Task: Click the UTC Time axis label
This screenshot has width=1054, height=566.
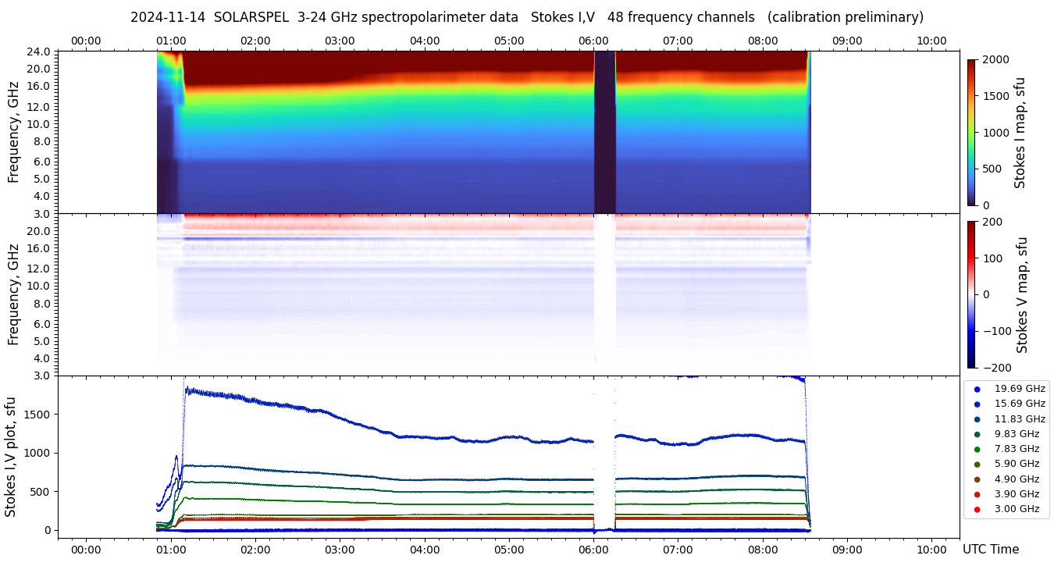Action: [x=990, y=550]
